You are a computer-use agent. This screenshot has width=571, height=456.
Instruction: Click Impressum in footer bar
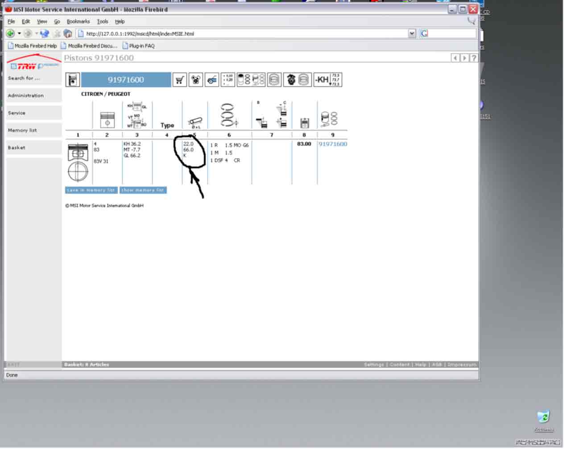[x=462, y=365]
